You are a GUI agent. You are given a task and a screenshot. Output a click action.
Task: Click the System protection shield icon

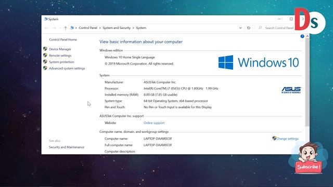(x=45, y=61)
